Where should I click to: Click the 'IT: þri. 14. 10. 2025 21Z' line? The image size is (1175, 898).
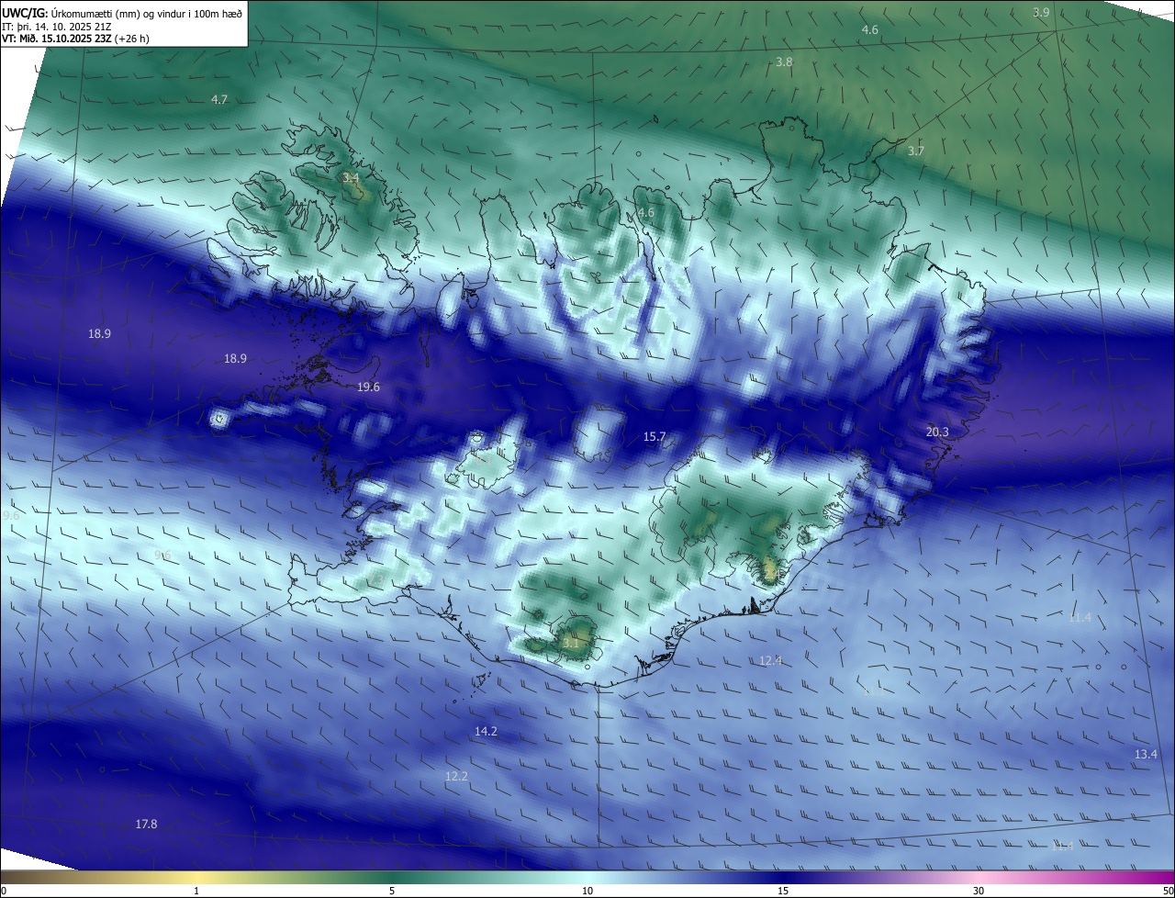coord(59,27)
